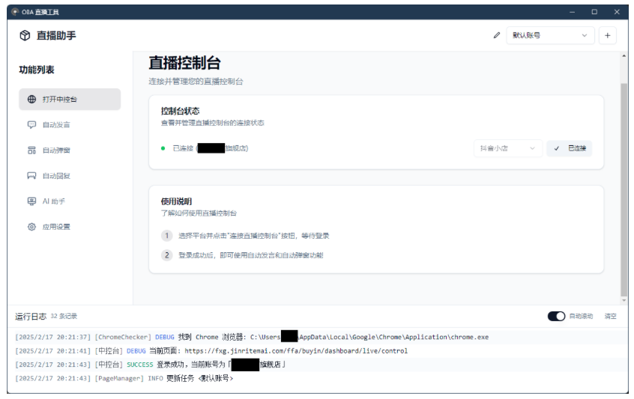
Task: Go to 自动发言 section
Action: [x=70, y=125]
